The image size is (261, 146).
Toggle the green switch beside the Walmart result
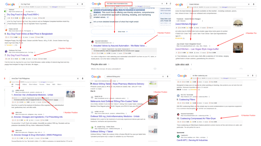6,11
